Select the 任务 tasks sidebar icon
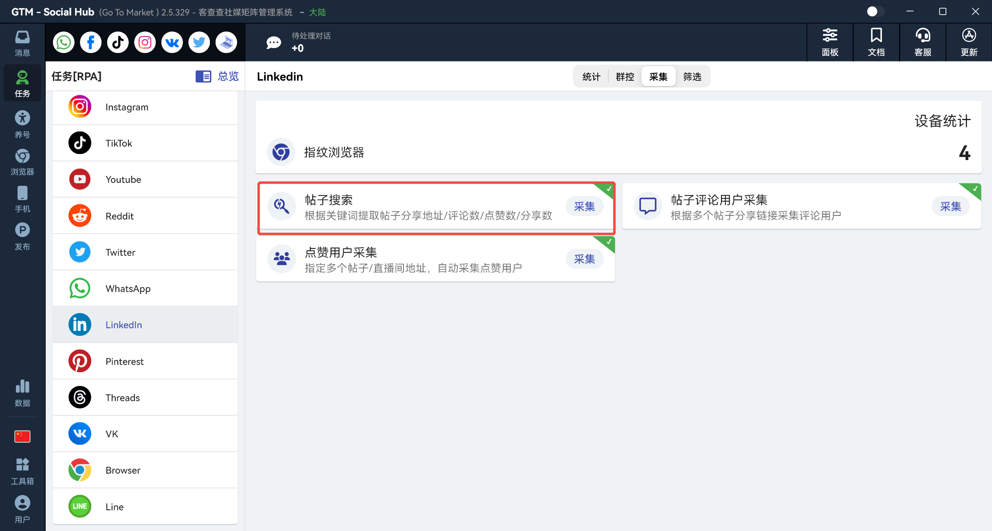The image size is (992, 531). point(22,83)
